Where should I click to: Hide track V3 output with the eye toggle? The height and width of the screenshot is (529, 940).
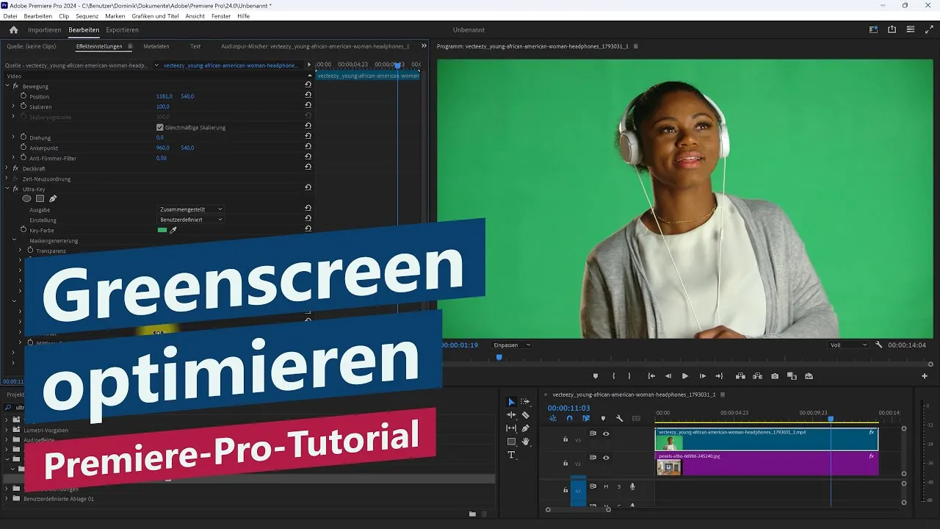[606, 433]
